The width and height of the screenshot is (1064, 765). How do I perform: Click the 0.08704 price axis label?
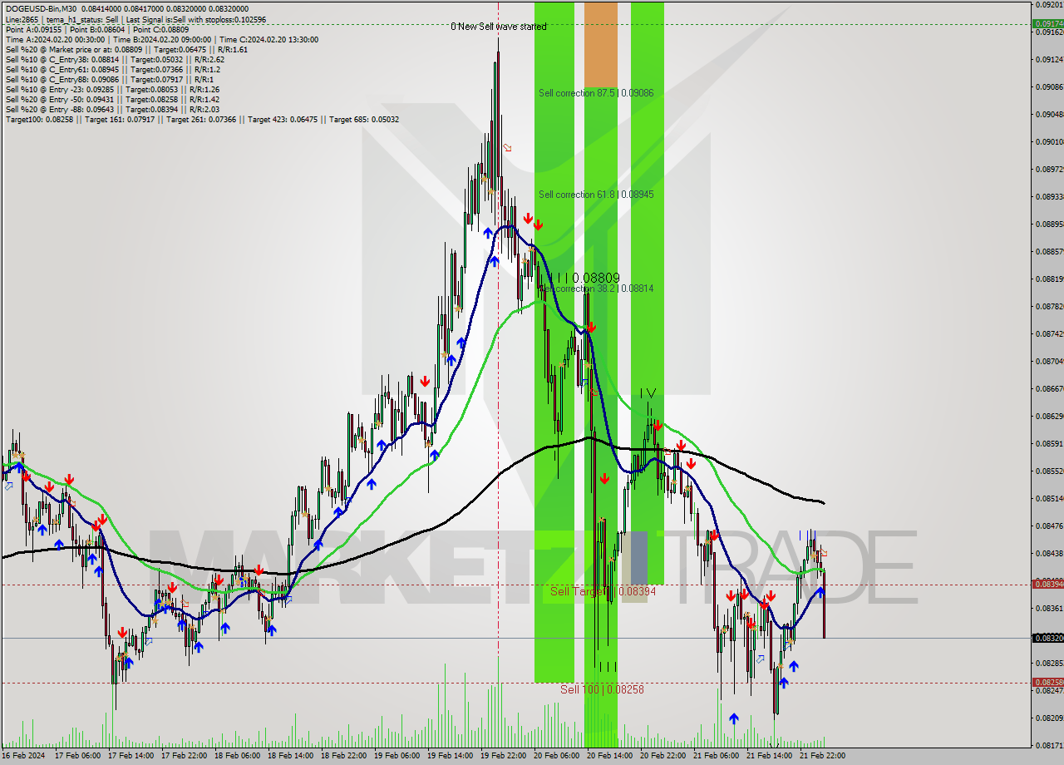pyautogui.click(x=1050, y=361)
